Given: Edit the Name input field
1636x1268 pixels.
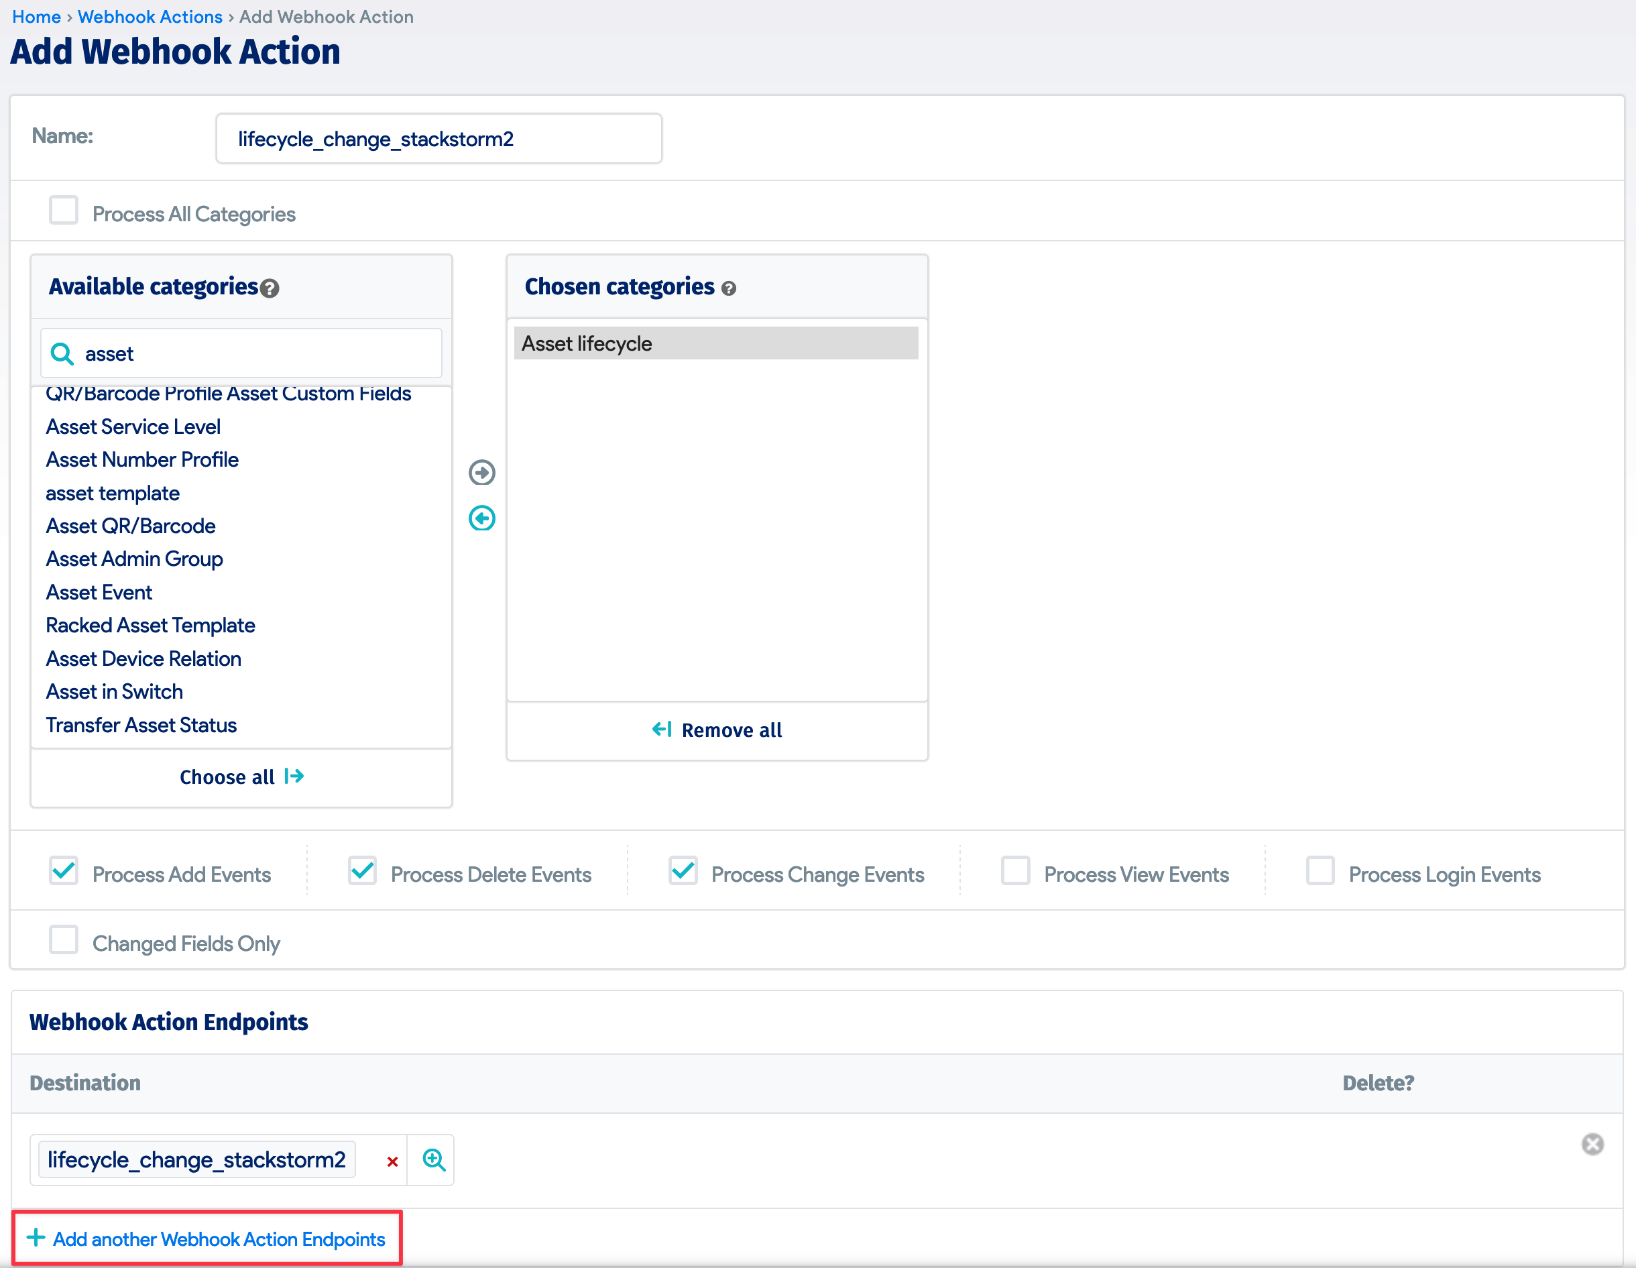Looking at the screenshot, I should tap(439, 138).
